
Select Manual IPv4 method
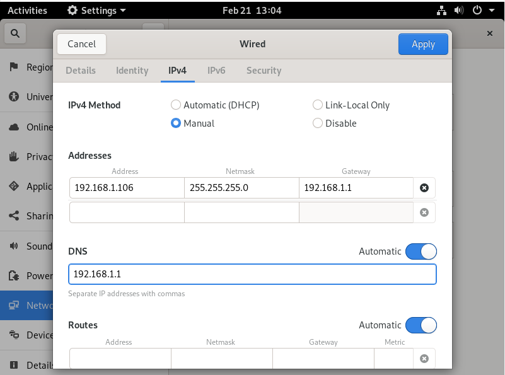176,124
